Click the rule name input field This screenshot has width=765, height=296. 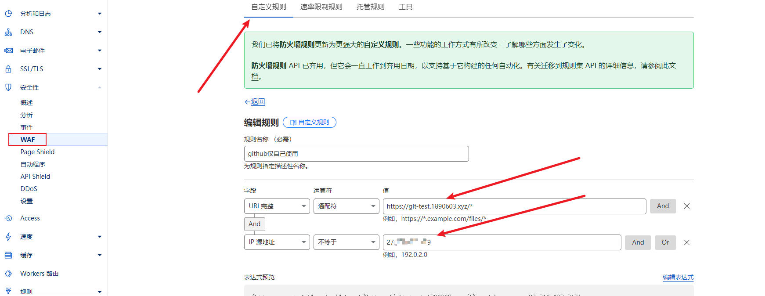(x=356, y=154)
